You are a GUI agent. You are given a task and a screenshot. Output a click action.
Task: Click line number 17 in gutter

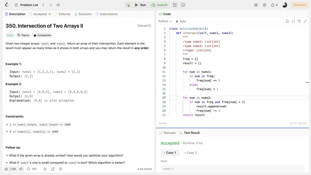click(x=164, y=98)
